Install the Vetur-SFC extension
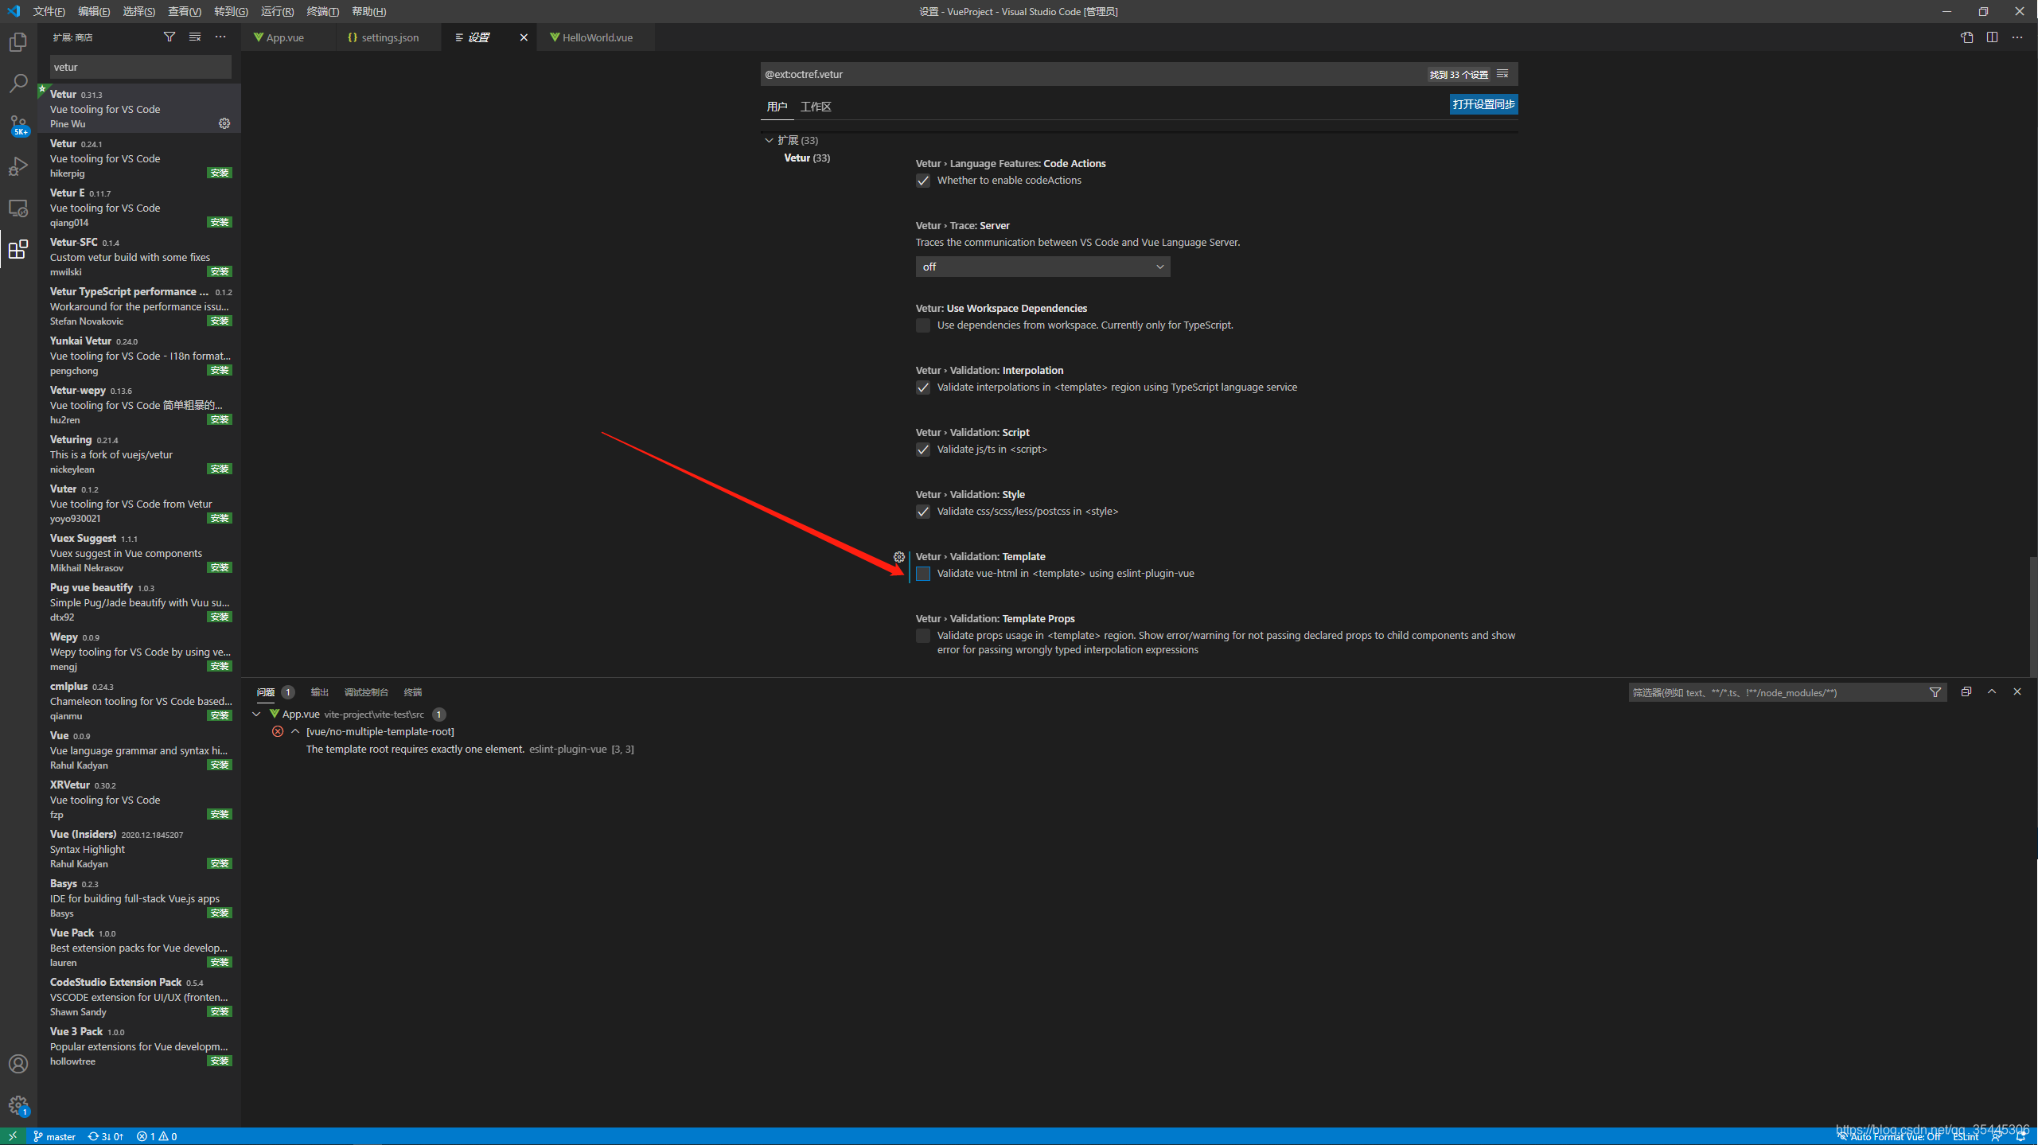2038x1145 pixels. [220, 271]
